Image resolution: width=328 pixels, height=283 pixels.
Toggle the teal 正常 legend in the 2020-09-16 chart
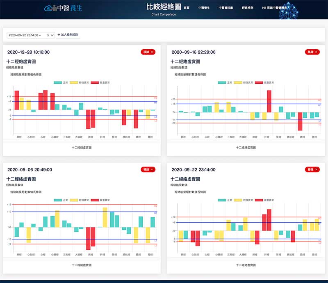click(x=225, y=83)
